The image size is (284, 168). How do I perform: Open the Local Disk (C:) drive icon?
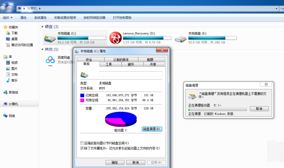pos(50,38)
